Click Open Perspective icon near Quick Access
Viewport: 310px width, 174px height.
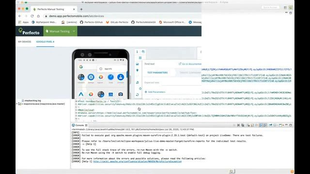coord(285,8)
